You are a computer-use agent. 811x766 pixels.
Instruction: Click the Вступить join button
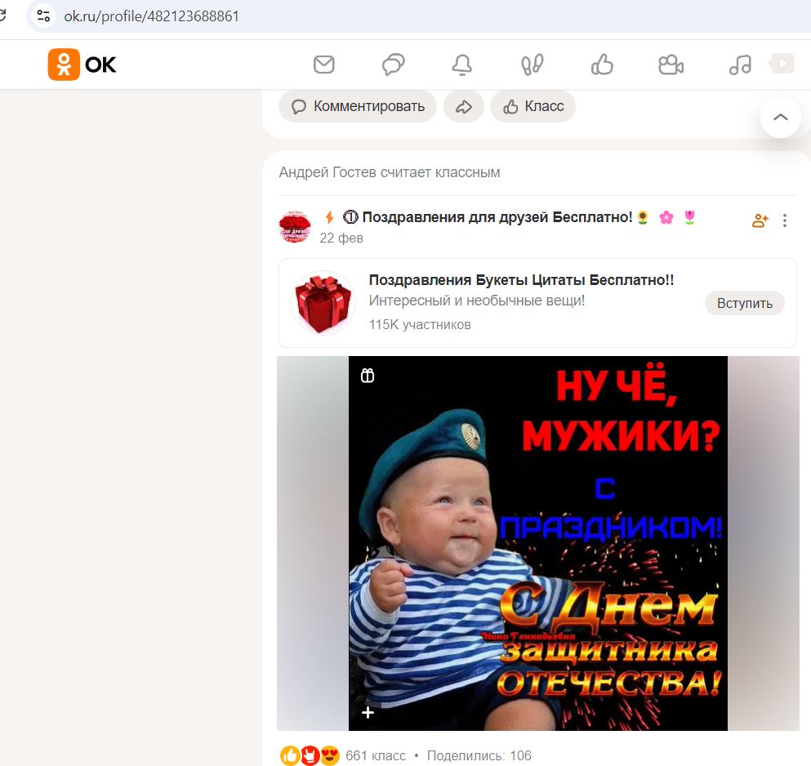[x=744, y=303]
